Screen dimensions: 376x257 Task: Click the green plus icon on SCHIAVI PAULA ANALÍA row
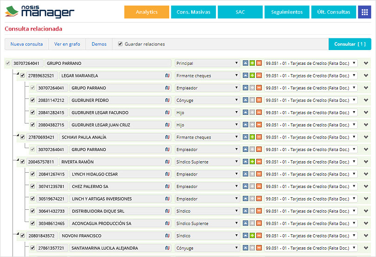[x=252, y=137]
